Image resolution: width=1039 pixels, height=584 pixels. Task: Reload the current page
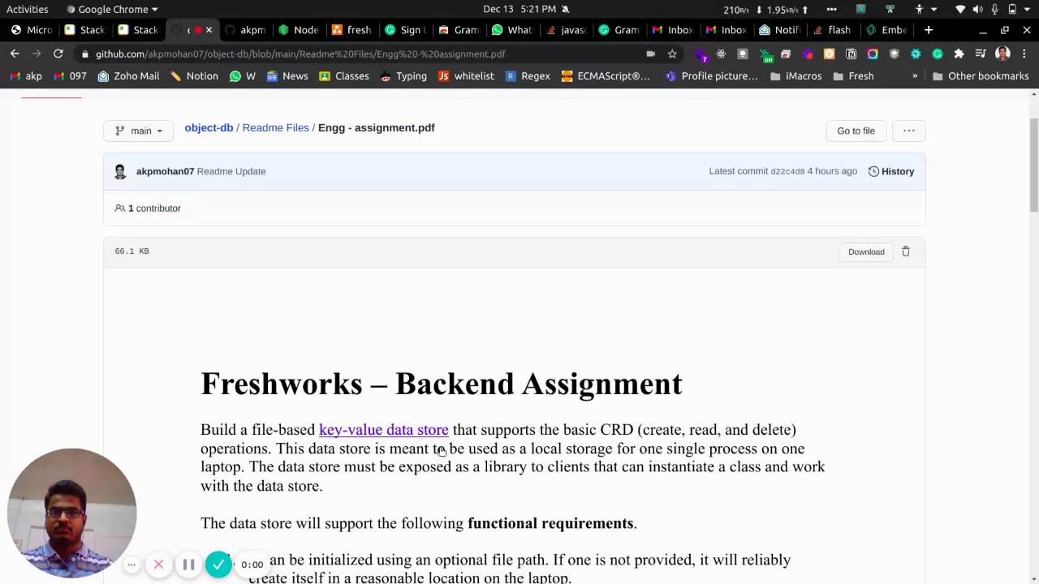tap(58, 54)
